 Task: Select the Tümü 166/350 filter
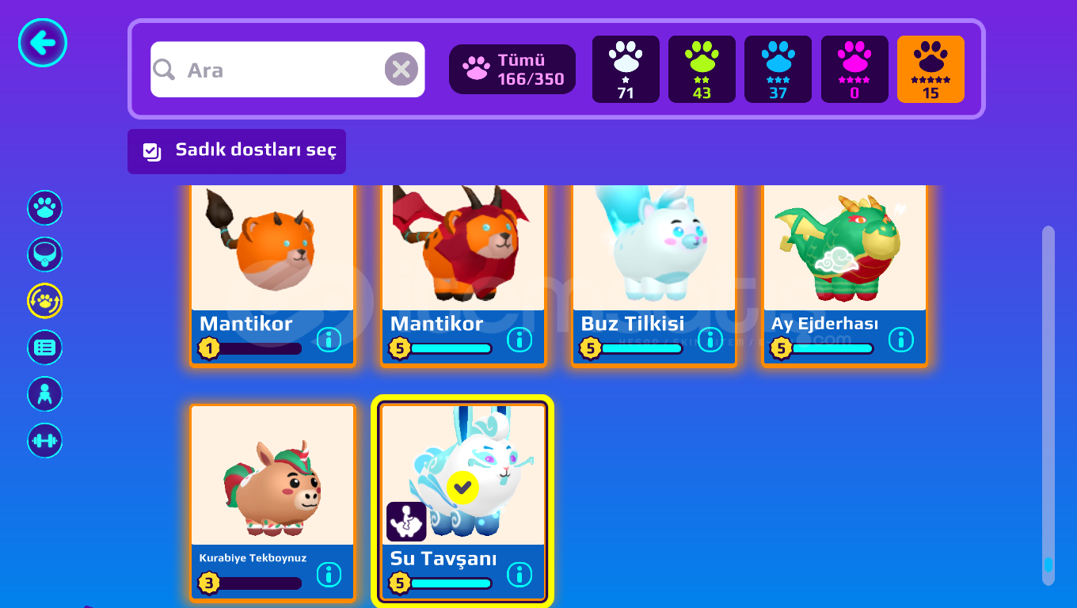click(x=512, y=70)
